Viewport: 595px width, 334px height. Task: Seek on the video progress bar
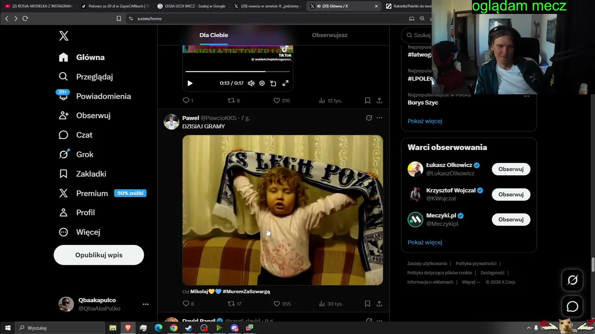click(x=238, y=71)
